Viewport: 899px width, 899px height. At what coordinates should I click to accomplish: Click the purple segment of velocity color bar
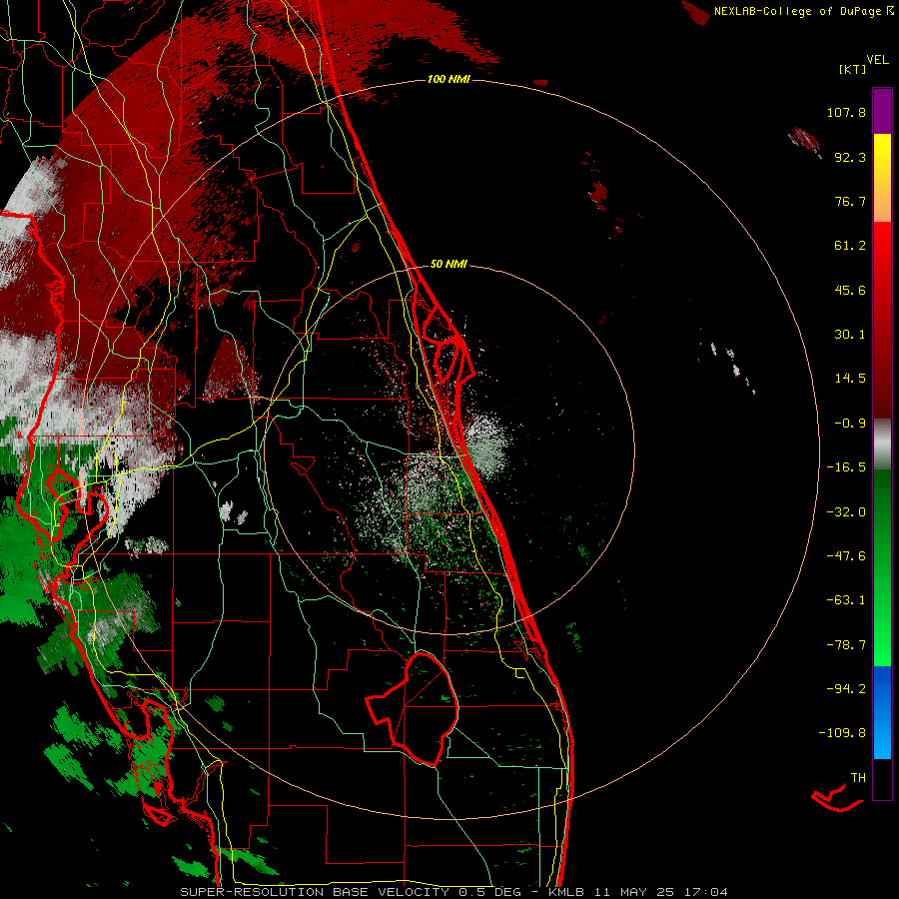[882, 111]
